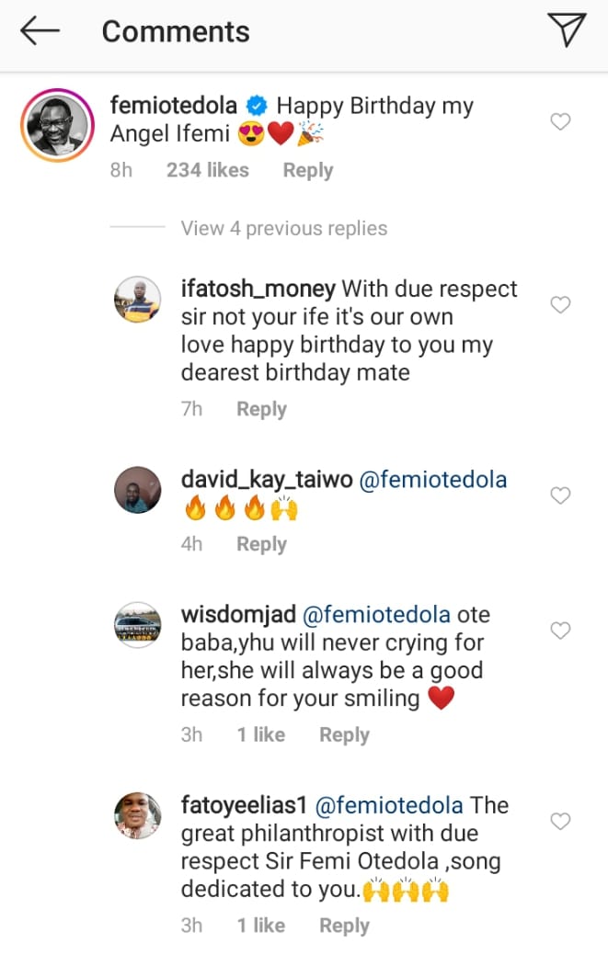Tap heart on wisdomjad's comment

(x=560, y=631)
